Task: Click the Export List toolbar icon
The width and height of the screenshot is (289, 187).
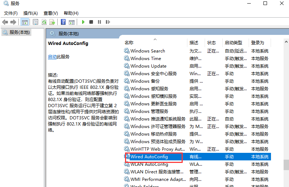Action: point(52,22)
